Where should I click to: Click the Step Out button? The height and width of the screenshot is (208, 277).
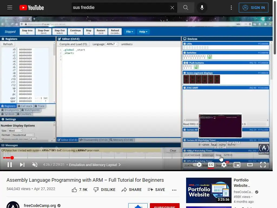point(60,31)
